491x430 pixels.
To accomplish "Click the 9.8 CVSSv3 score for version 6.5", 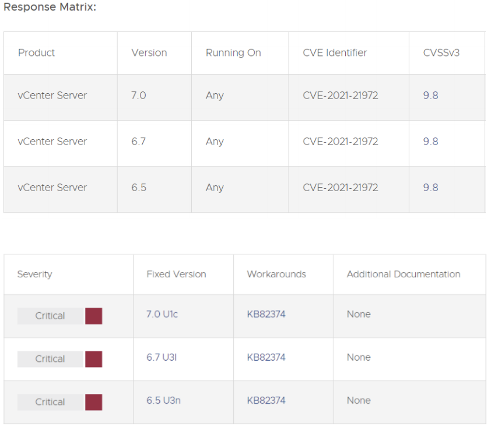I will click(430, 188).
